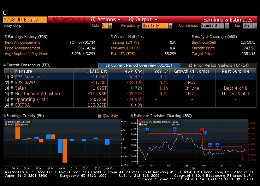260x186 pixels.
Task: Open 4) Current Consensus (EEO) section
Action: point(27,65)
